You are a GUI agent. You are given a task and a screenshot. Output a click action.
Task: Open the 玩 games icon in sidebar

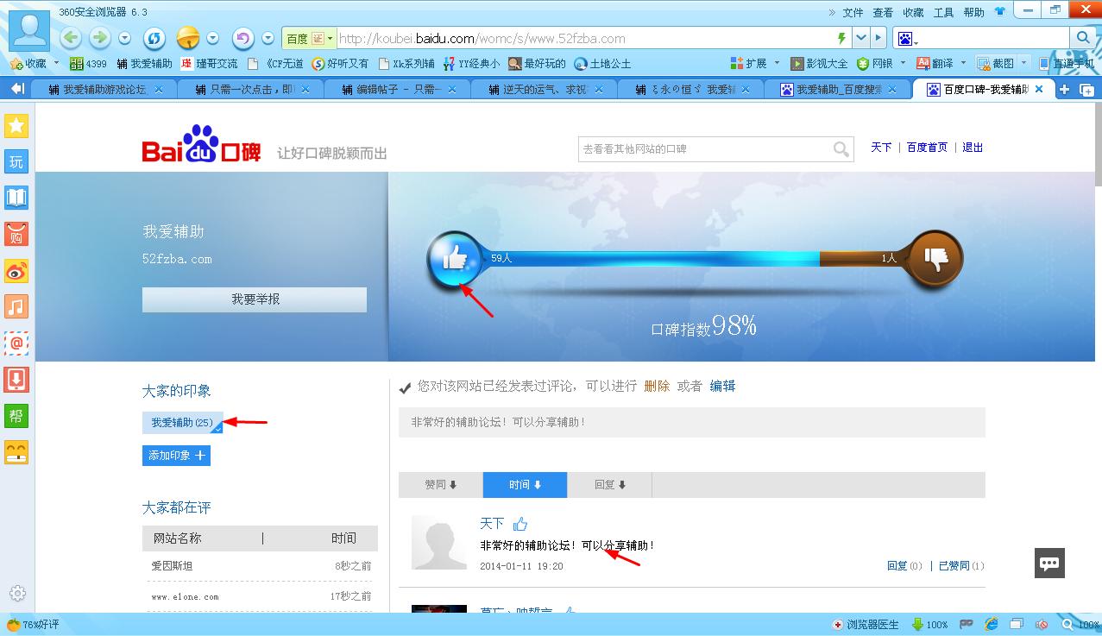[x=16, y=161]
